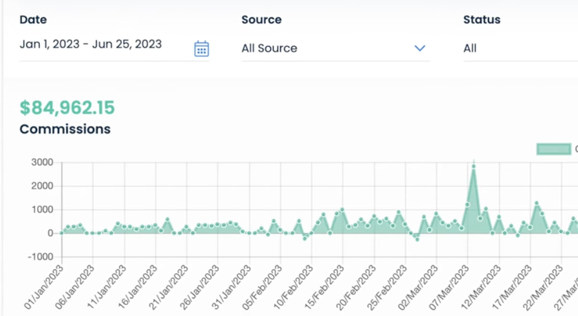
Task: Click the 20/Feb/2023 axis label
Action: click(356, 287)
